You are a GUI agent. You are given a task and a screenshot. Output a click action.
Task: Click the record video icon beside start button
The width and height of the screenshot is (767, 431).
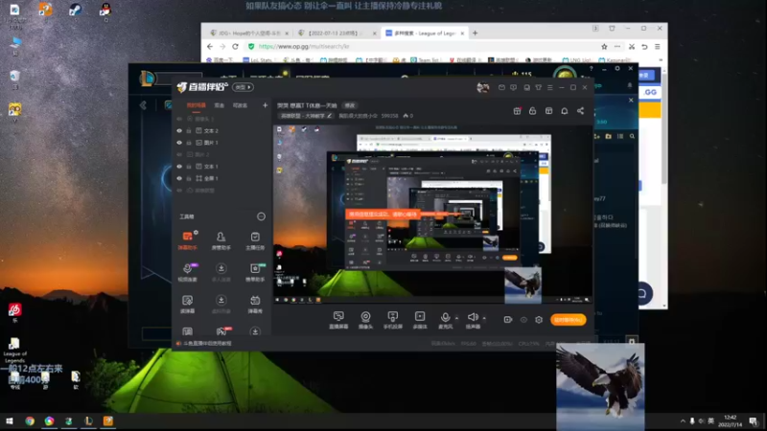pos(508,320)
